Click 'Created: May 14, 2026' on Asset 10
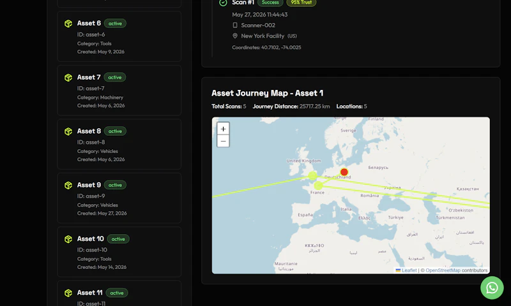 [x=102, y=267]
